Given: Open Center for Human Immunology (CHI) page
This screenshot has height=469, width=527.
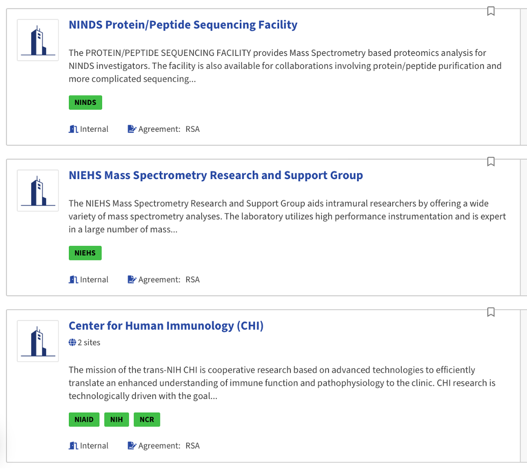Looking at the screenshot, I should click(x=166, y=326).
